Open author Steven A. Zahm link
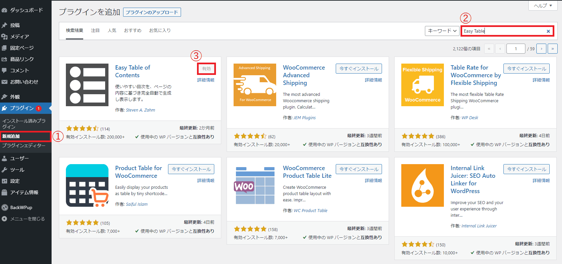 140,110
